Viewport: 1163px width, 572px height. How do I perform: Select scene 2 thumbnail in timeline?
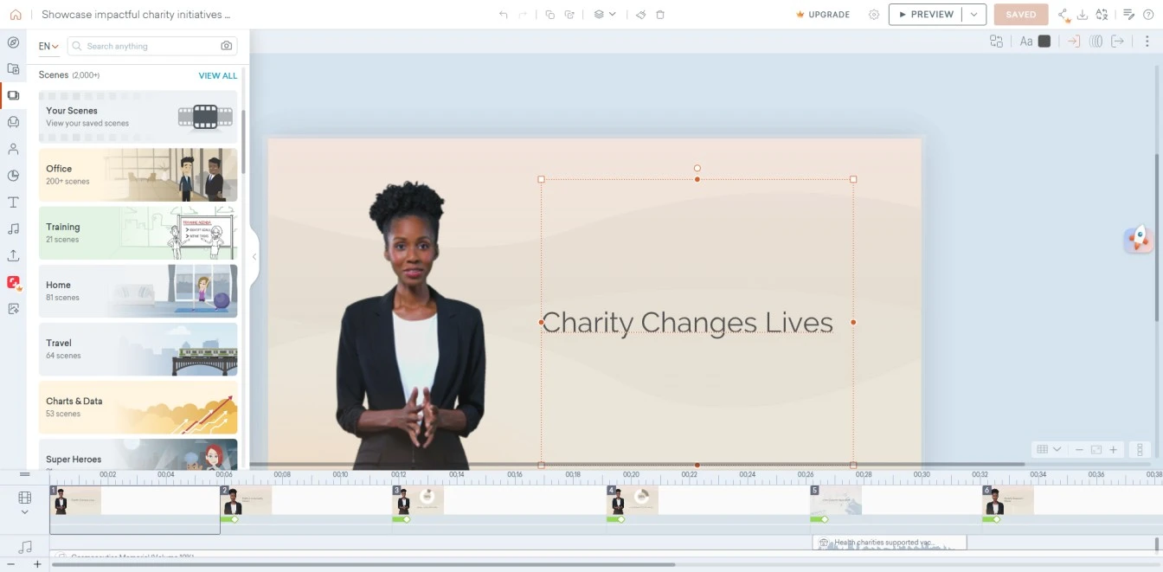247,500
